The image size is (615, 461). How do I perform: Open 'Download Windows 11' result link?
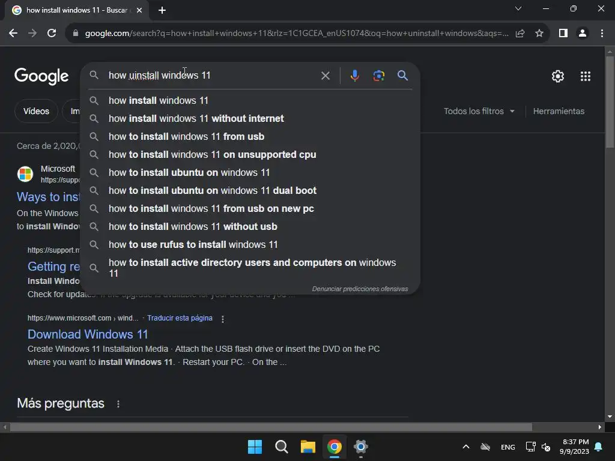coord(88,334)
